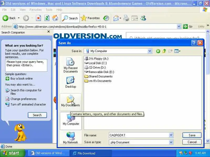Click the Cancel button in Save As
Viewport: 210px width, 157px height.
click(192, 142)
